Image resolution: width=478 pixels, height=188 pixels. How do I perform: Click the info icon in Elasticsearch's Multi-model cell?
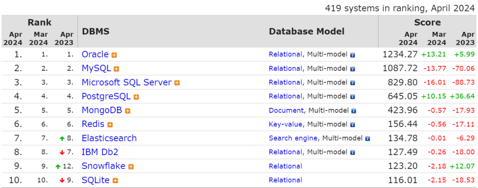367,138
